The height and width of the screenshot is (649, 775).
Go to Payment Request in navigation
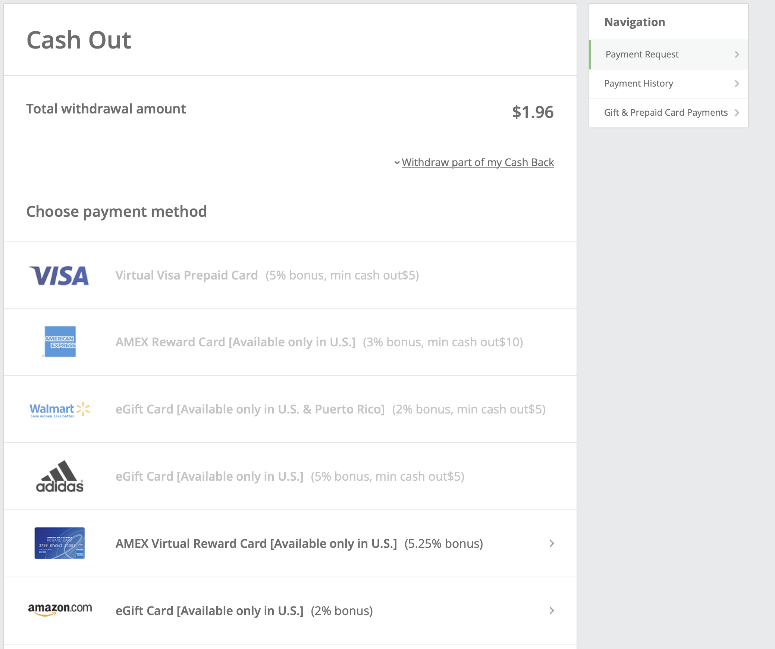tap(669, 54)
